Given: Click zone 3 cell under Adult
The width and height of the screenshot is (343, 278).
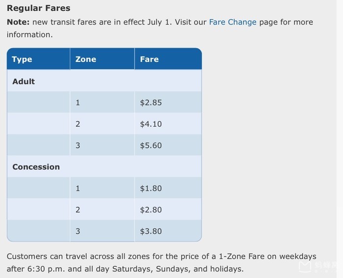Looking at the screenshot, I should click(78, 145).
